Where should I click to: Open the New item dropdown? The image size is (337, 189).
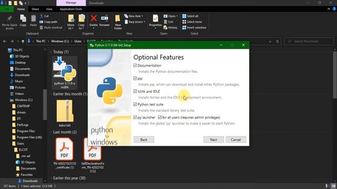133,16
